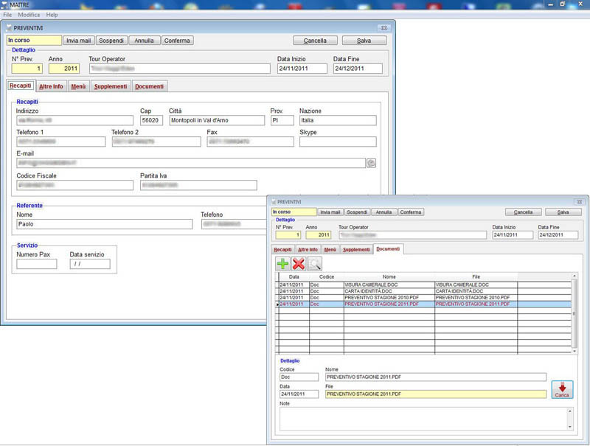Click Conferma button in smaller front window
The height and width of the screenshot is (446, 590).
pos(411,212)
